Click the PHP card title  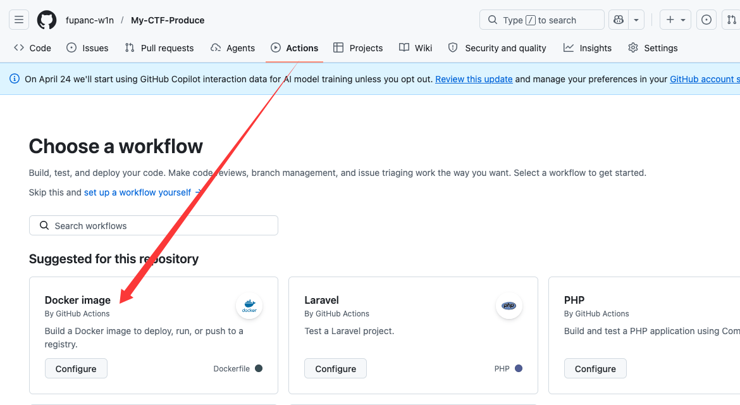574,300
